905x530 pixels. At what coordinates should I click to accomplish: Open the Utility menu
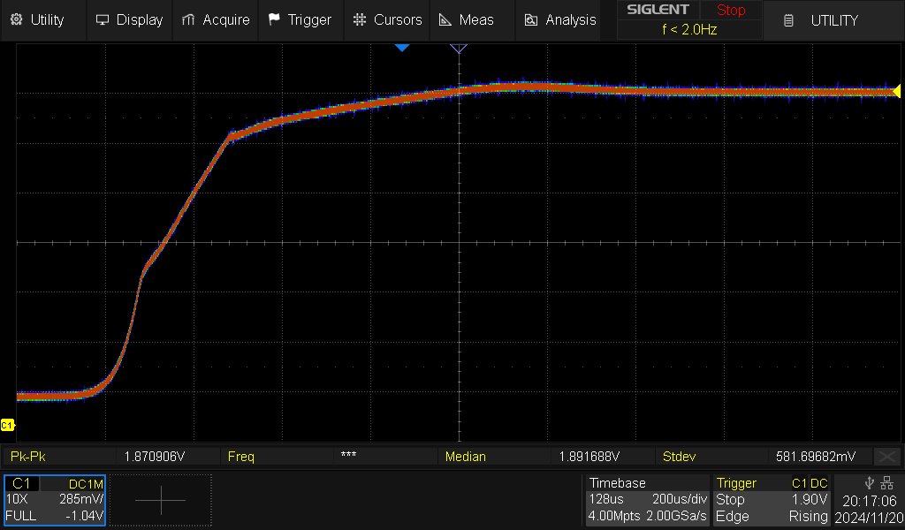(37, 19)
